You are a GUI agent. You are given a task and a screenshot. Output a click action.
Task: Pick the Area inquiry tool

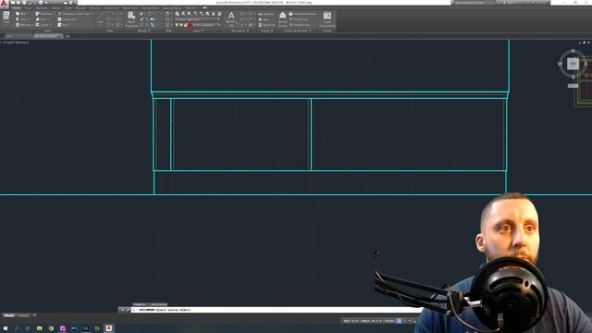[265, 19]
